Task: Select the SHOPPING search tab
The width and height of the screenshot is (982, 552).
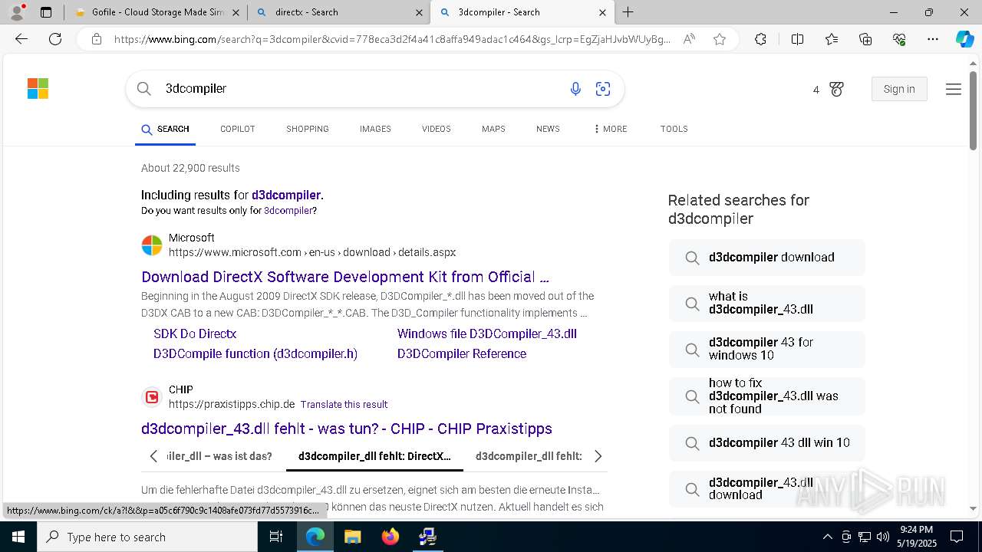Action: tap(308, 129)
